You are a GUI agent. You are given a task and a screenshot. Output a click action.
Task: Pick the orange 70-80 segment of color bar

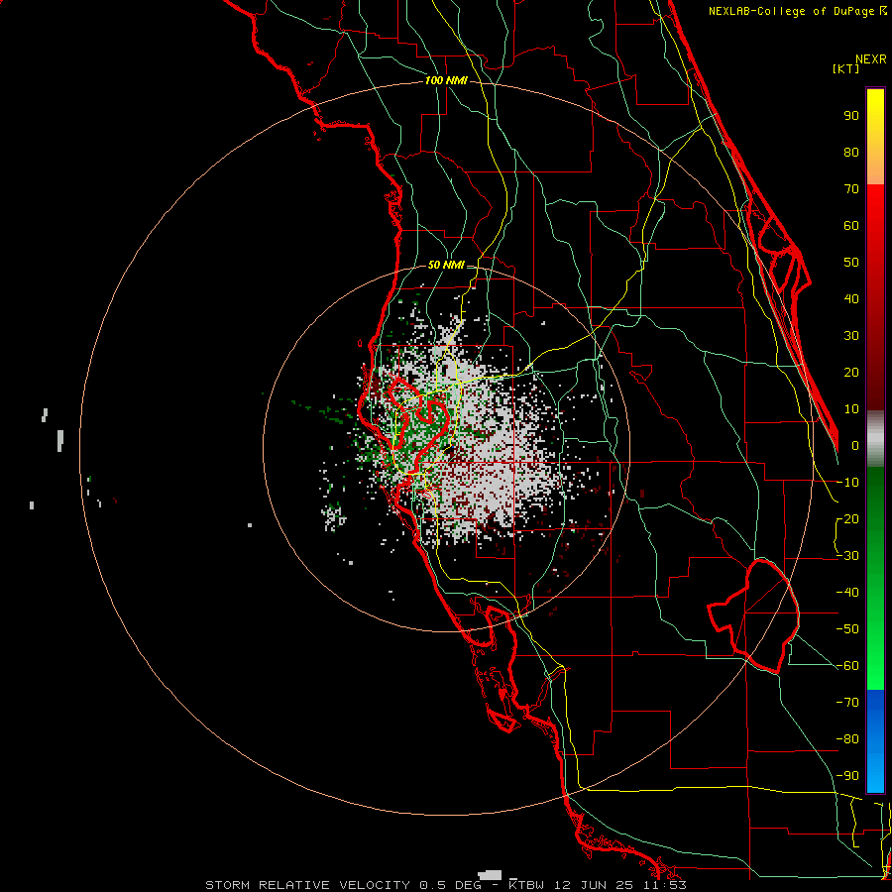point(875,167)
